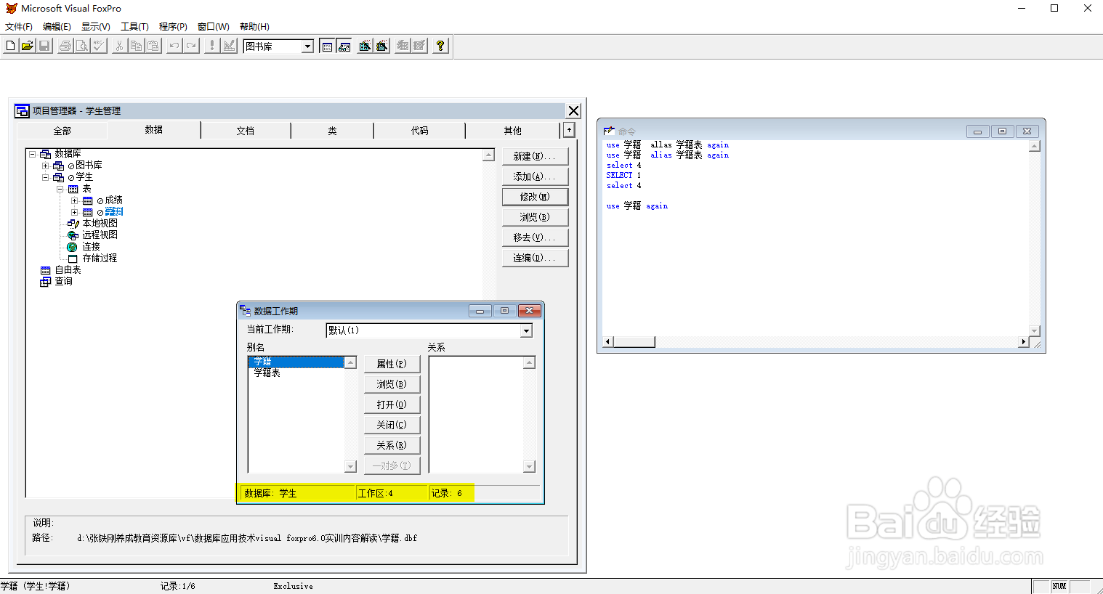Click the New file toolbar icon
Screen dimensions: 1103x594
coord(10,46)
